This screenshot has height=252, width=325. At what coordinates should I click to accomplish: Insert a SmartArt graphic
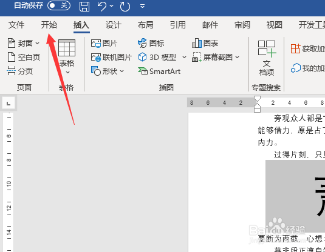coord(159,71)
